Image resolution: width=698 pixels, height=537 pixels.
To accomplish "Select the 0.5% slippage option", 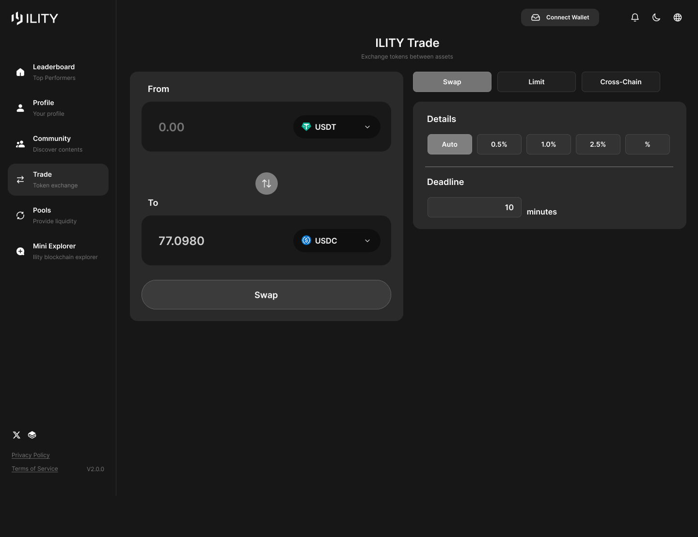I will coord(499,144).
